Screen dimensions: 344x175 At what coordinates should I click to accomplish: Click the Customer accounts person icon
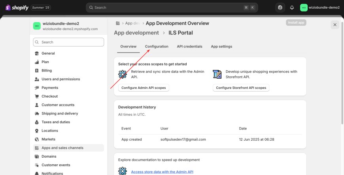pos(37,105)
